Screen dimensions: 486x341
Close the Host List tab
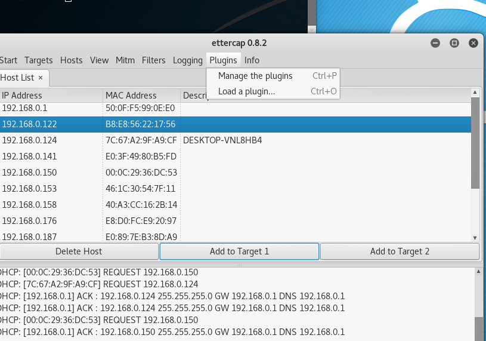pyautogui.click(x=41, y=78)
